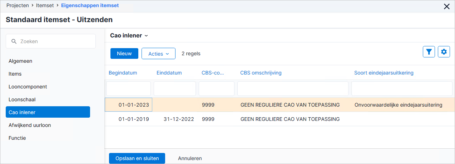The image size is (455, 164).
Task: Click the search magnifier icon
Action: point(14,41)
